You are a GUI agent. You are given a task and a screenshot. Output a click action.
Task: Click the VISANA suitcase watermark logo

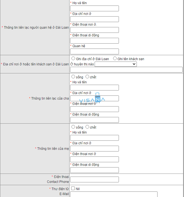pyautogui.click(x=92, y=98)
